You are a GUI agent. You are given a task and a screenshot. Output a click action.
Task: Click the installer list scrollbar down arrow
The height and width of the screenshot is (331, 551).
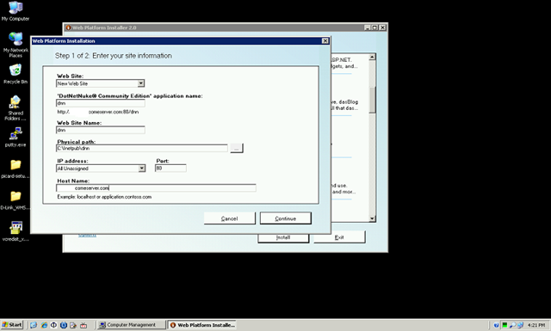pyautogui.click(x=373, y=218)
